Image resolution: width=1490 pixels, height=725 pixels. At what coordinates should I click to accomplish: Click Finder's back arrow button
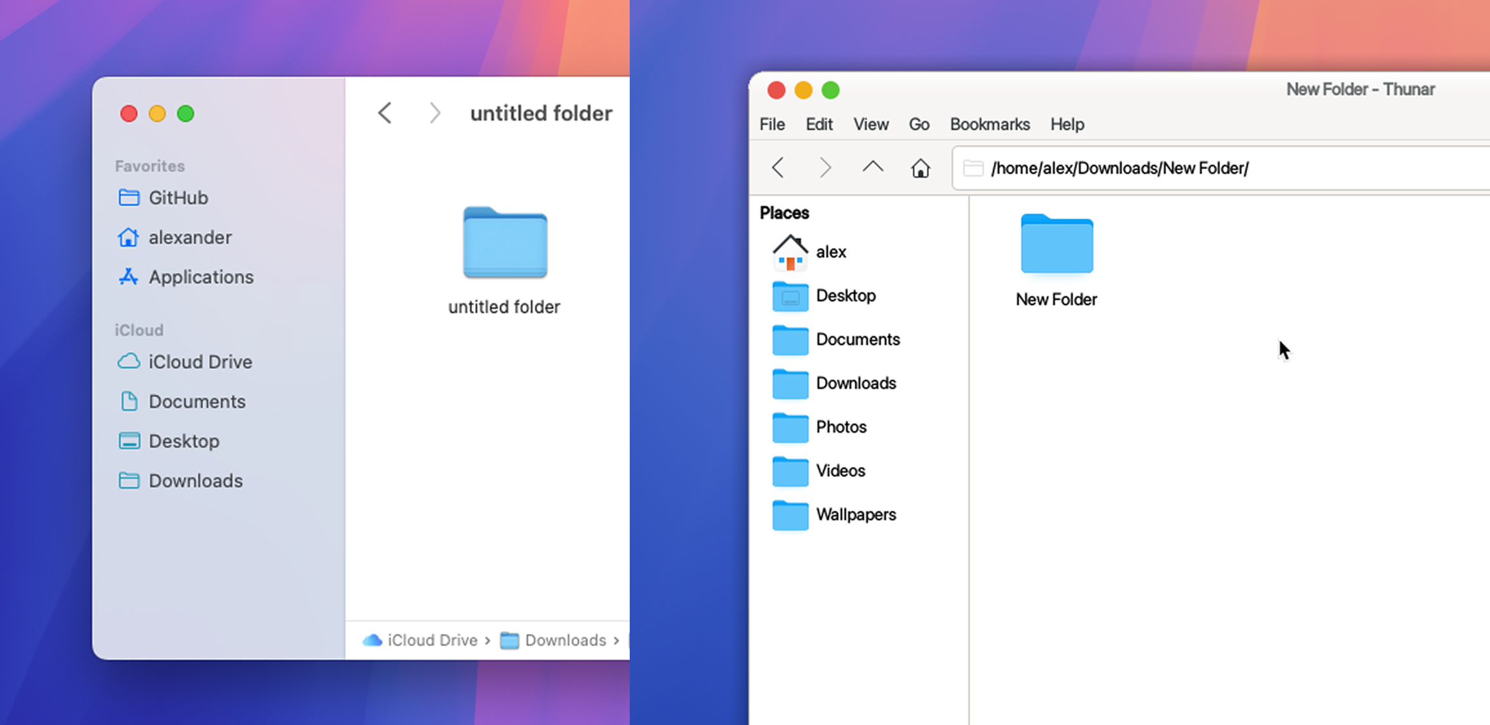[x=385, y=113]
